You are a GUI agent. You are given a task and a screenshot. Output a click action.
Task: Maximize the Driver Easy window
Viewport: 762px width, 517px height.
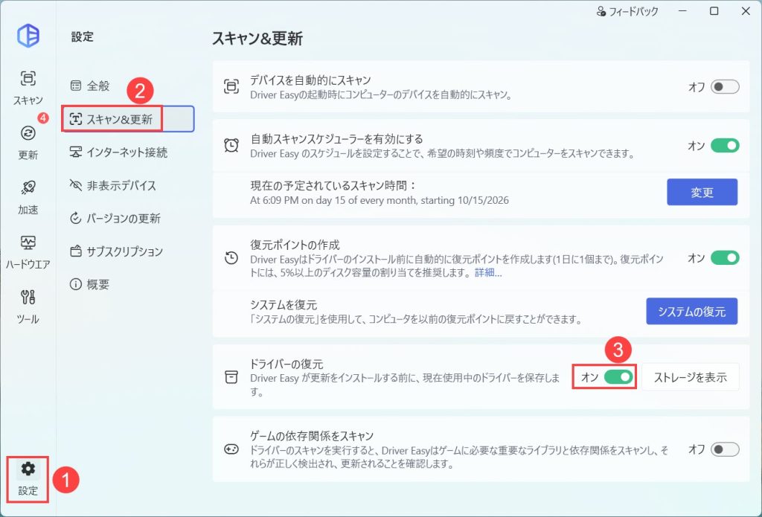point(714,10)
